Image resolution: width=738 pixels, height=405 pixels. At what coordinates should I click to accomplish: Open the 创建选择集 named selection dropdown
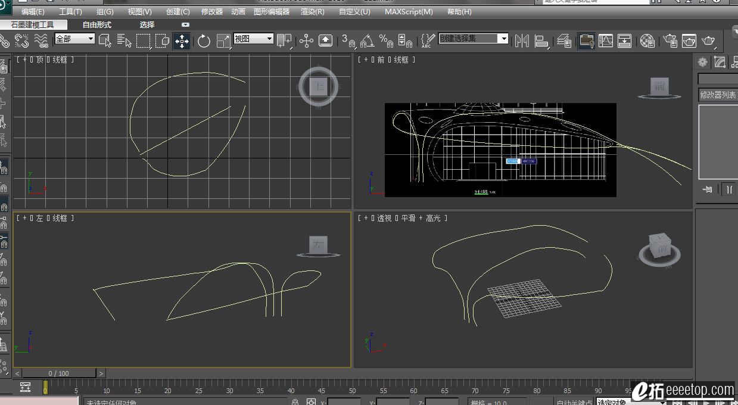click(x=474, y=39)
